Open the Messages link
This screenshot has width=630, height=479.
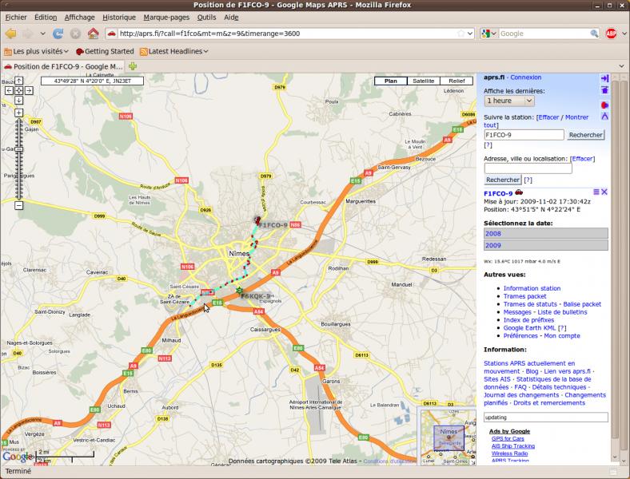click(517, 312)
